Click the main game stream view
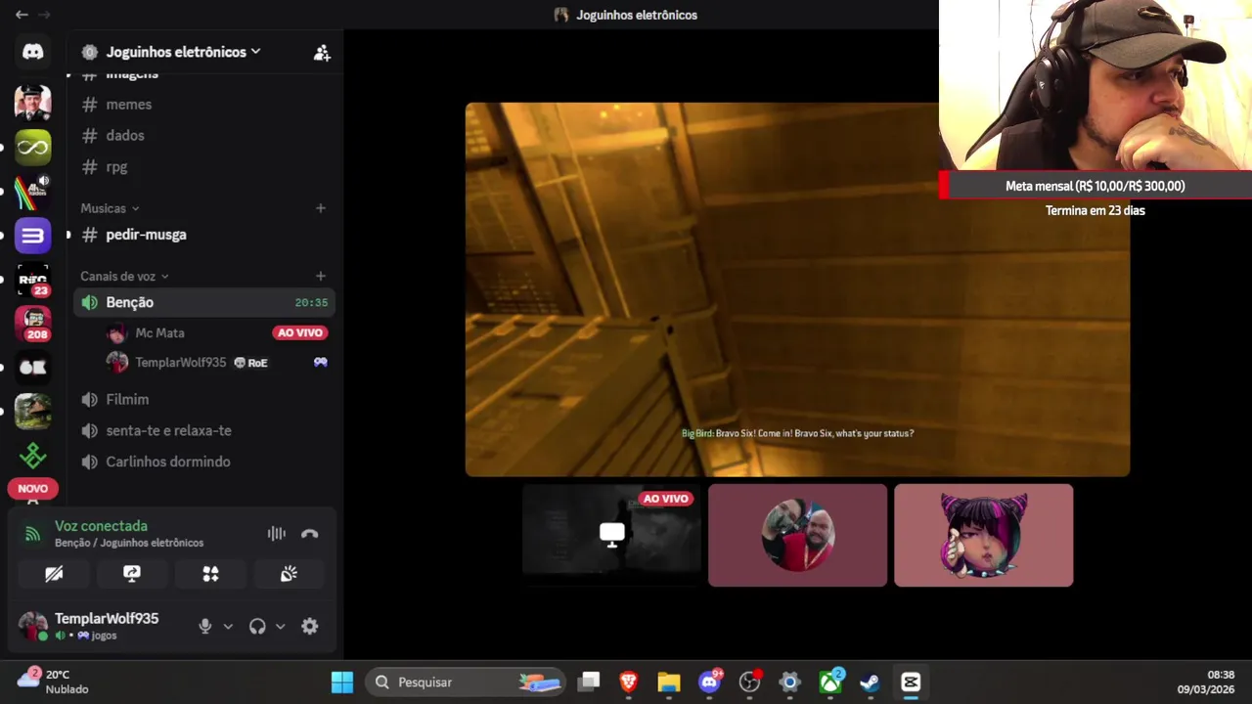Viewport: 1252px width, 704px height. click(x=797, y=289)
